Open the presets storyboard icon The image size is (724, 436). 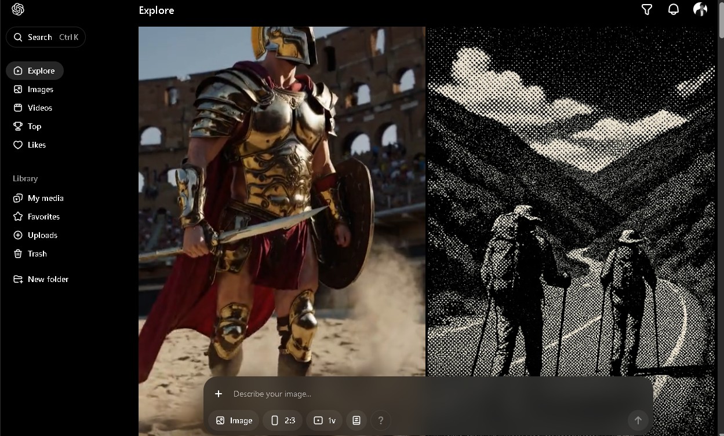tap(356, 420)
